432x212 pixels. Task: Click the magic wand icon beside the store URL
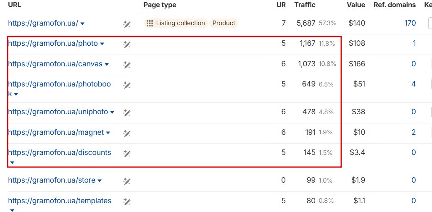pyautogui.click(x=127, y=181)
